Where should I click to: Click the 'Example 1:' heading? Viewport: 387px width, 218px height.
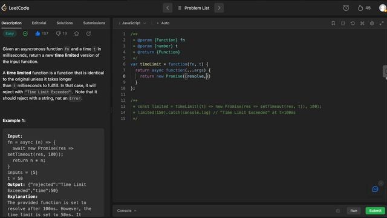pyautogui.click(x=14, y=121)
